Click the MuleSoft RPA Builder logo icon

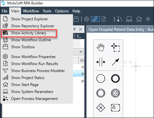pyautogui.click(x=3, y=3)
